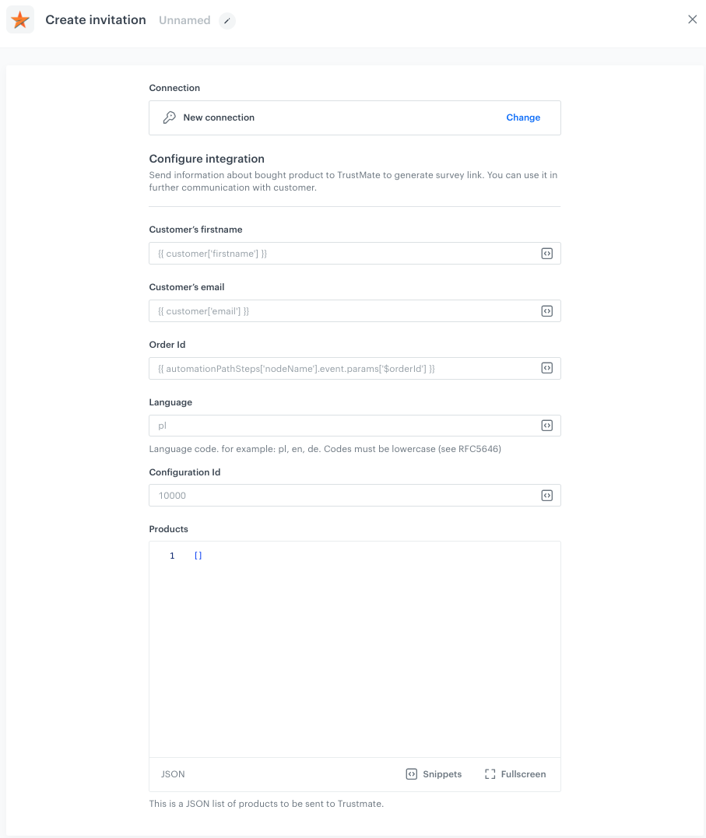Change the current connection
The width and height of the screenshot is (706, 838).
point(522,117)
